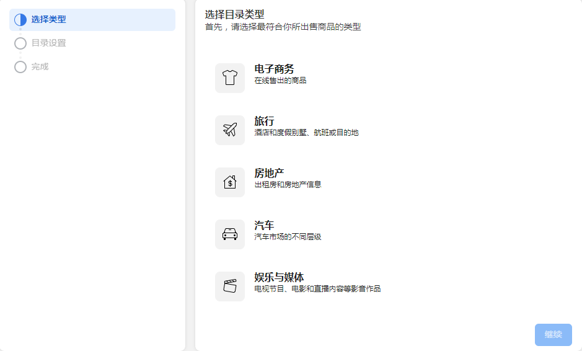582x351 pixels.
Task: Click the empty circle beside 完成
Action: click(20, 67)
